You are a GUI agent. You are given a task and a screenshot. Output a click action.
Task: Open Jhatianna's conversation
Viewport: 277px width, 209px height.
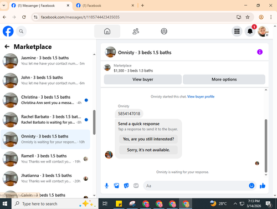[x=45, y=179]
